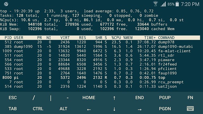The height and width of the screenshot is (114, 203).
Task: Click the PID column header
Action: coord(8,38)
